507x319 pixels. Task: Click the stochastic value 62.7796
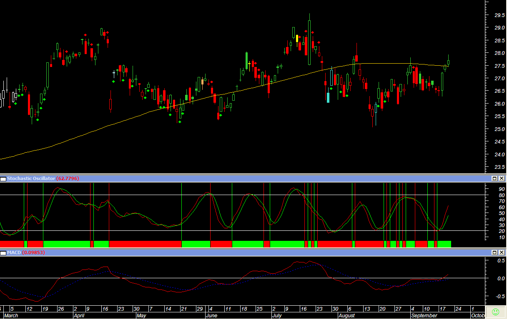(68, 178)
